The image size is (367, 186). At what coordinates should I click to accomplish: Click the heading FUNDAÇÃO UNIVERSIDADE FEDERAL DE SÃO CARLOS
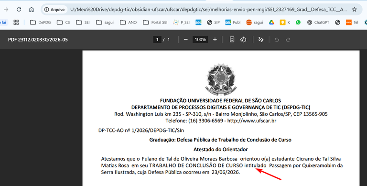coord(220,101)
